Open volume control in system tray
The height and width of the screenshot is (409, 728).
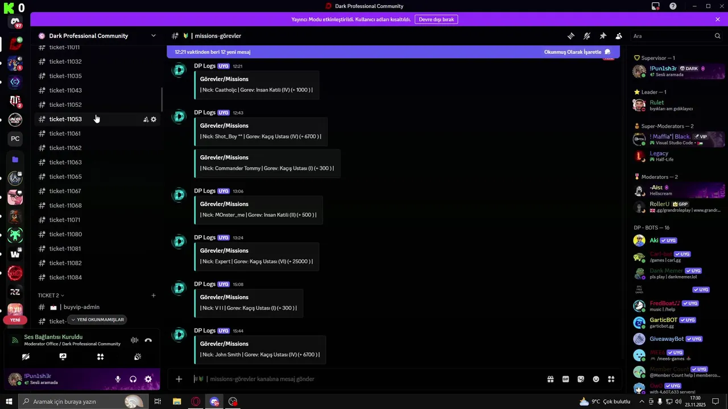[x=679, y=402]
